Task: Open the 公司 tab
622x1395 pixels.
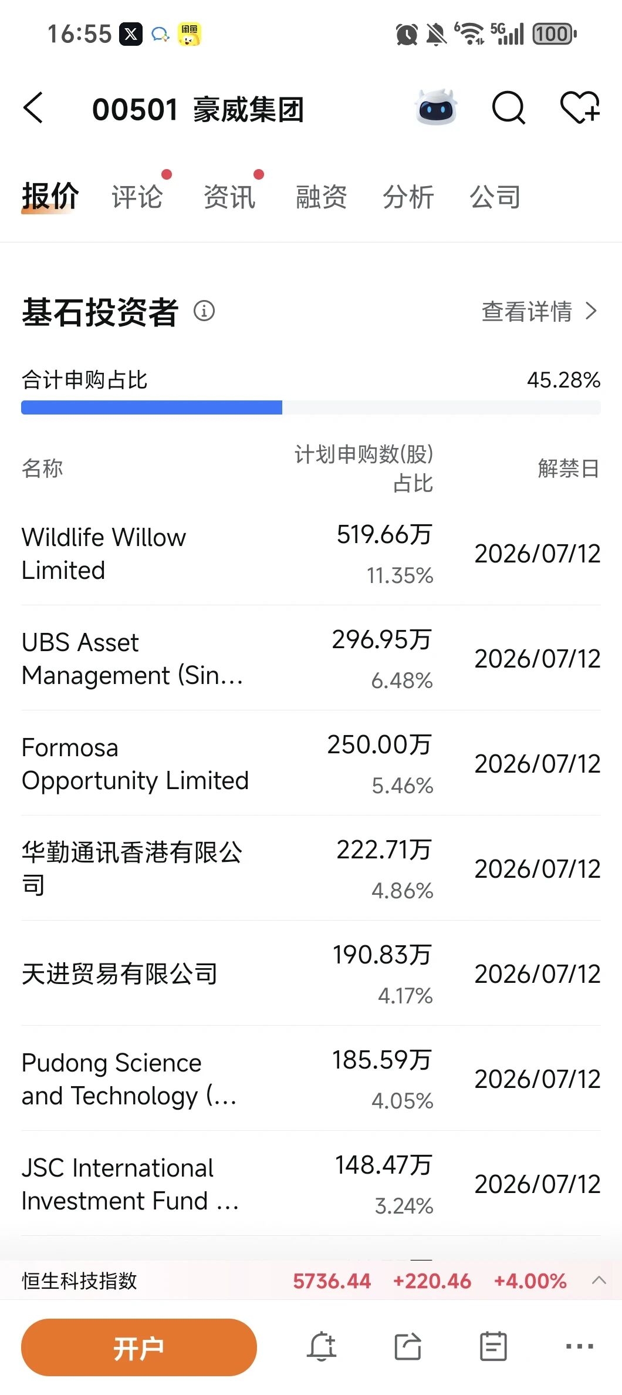Action: pyautogui.click(x=495, y=197)
